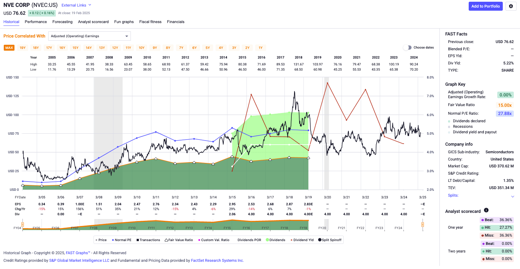Open the settings gear icon
Image resolution: width=520 pixels, height=269 pixels.
coord(511,6)
